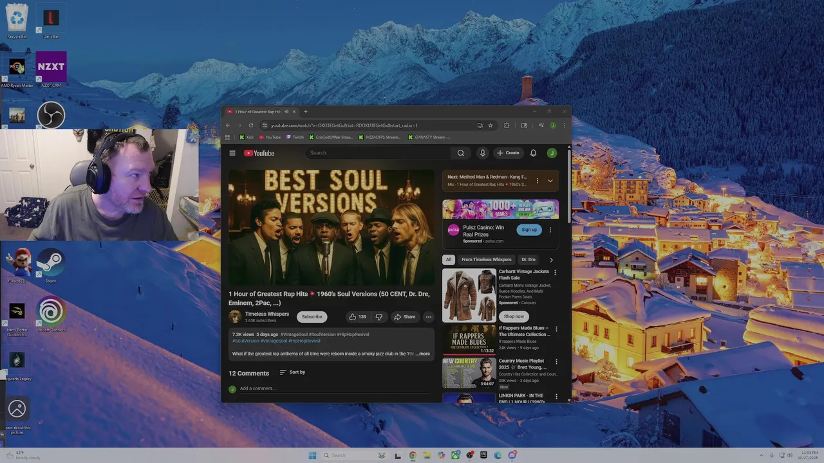This screenshot has width=824, height=463.
Task: Reload the page with the browser refresh icon
Action: click(251, 125)
